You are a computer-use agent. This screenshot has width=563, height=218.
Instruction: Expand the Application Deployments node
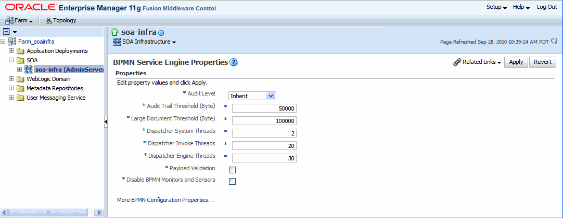tap(11, 51)
